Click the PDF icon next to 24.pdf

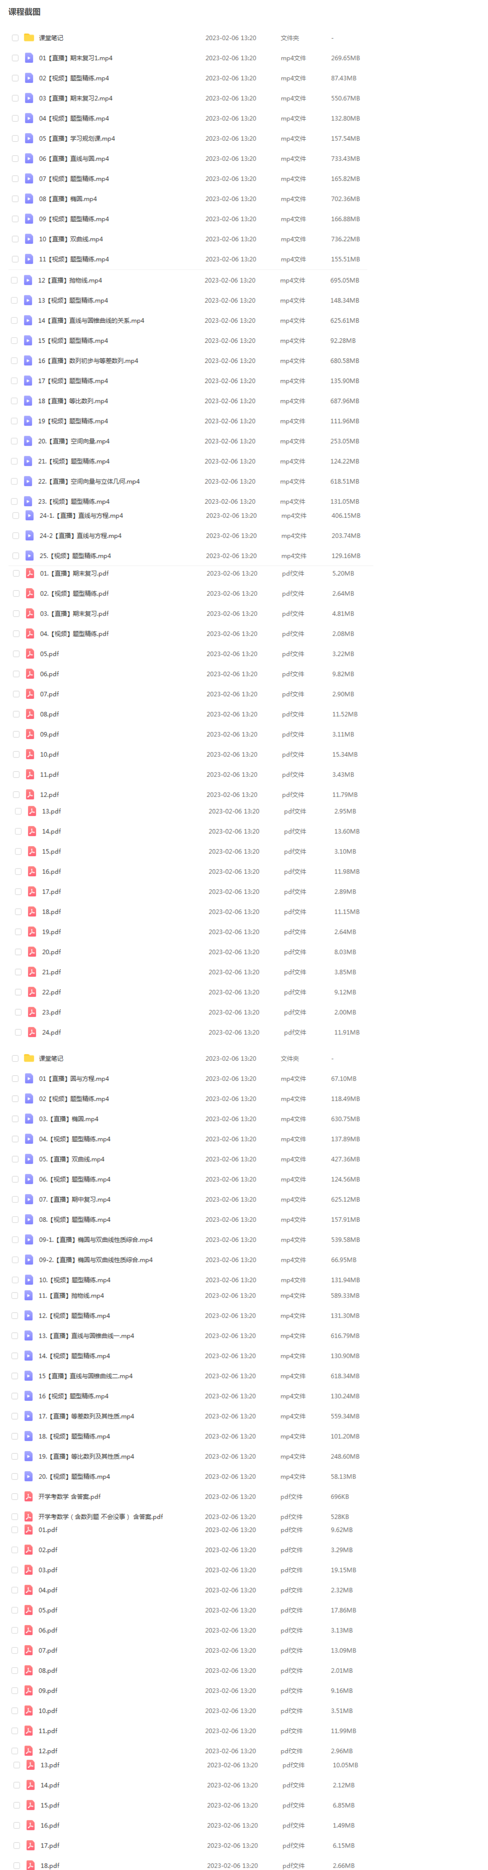(x=32, y=1032)
